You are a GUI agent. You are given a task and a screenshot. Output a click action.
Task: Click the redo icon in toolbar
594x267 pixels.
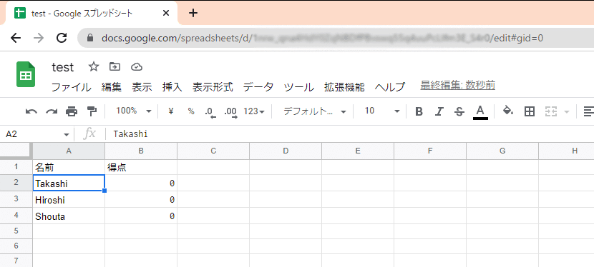(x=52, y=111)
